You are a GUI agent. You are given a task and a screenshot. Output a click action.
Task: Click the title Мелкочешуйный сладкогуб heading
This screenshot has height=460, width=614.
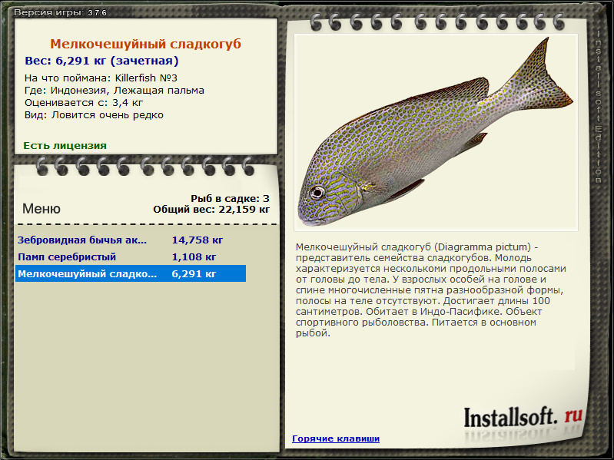click(145, 44)
